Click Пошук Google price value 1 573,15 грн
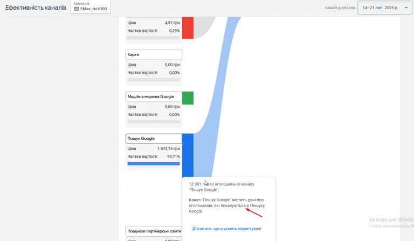Screen dimensions: 414x241 click(168, 148)
